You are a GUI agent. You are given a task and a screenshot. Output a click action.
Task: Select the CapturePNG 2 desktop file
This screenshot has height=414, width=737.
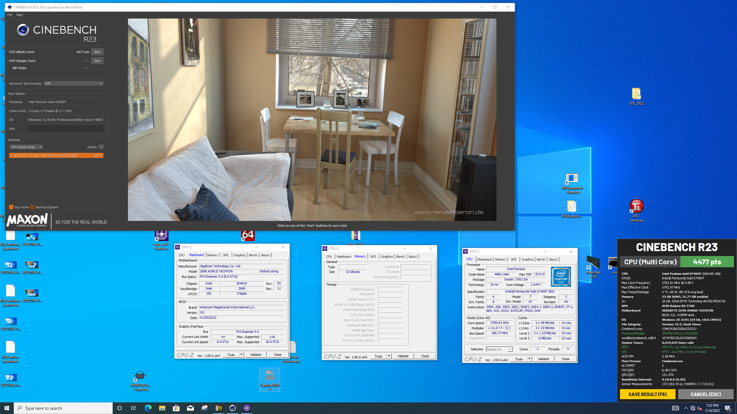point(269,380)
